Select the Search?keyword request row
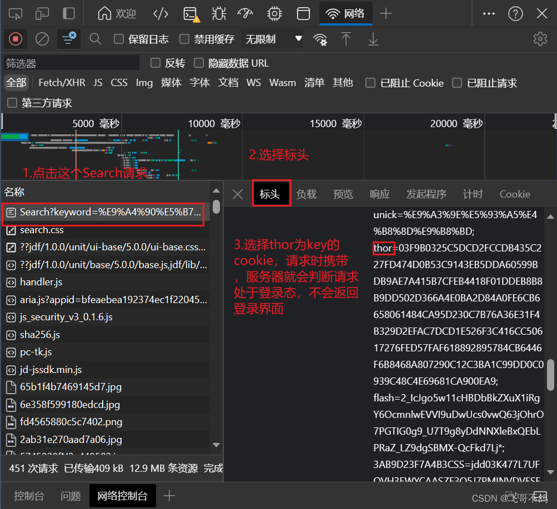 (106, 212)
